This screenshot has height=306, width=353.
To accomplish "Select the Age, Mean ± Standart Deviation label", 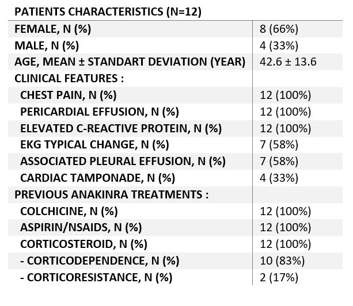I will point(130,62).
